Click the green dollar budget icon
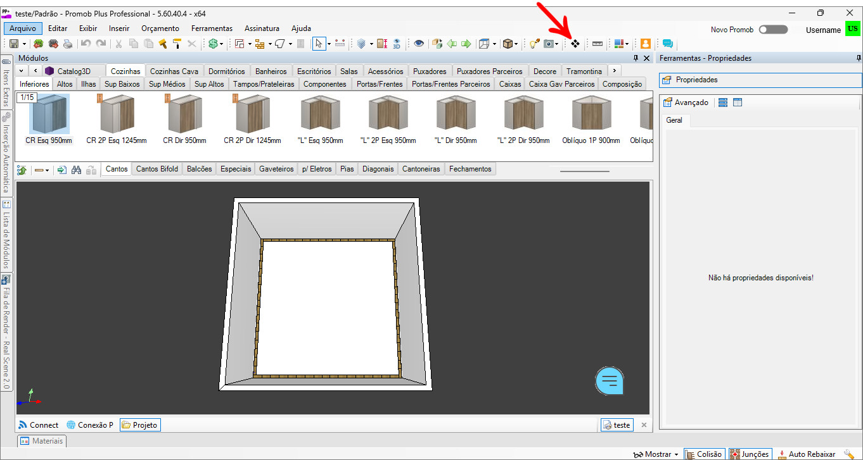Viewport: 863px width, 460px height. coord(214,44)
